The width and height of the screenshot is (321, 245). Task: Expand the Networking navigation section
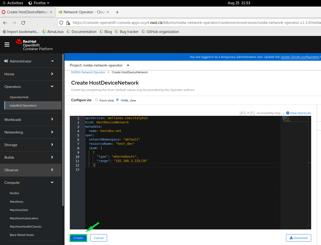tap(31, 132)
